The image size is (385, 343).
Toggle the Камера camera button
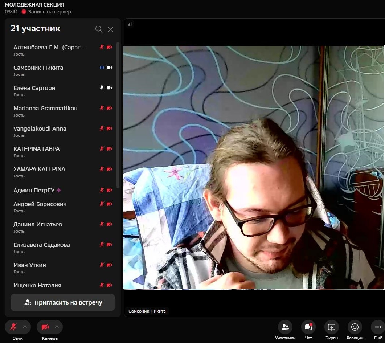click(x=45, y=327)
